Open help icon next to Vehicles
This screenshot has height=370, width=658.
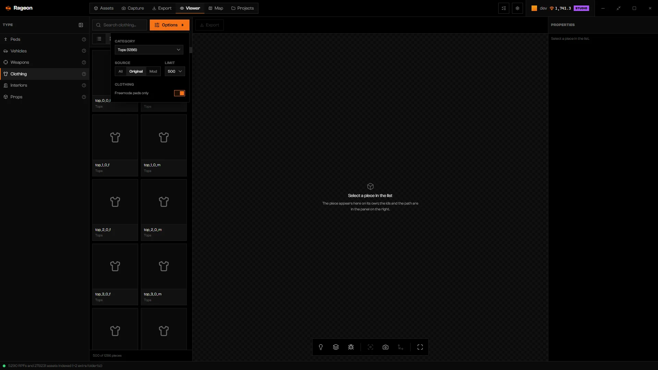pos(84,51)
